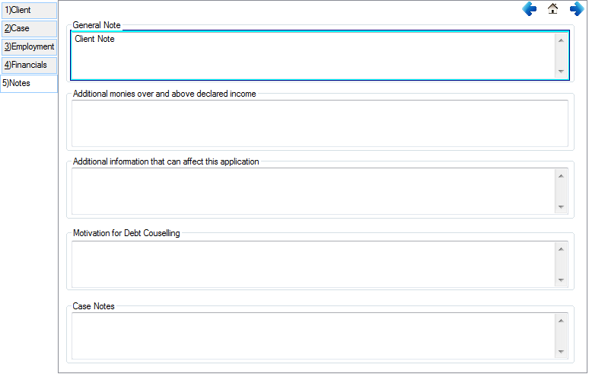
Task: Focus the Additional monies over declared income field
Action: 320,123
